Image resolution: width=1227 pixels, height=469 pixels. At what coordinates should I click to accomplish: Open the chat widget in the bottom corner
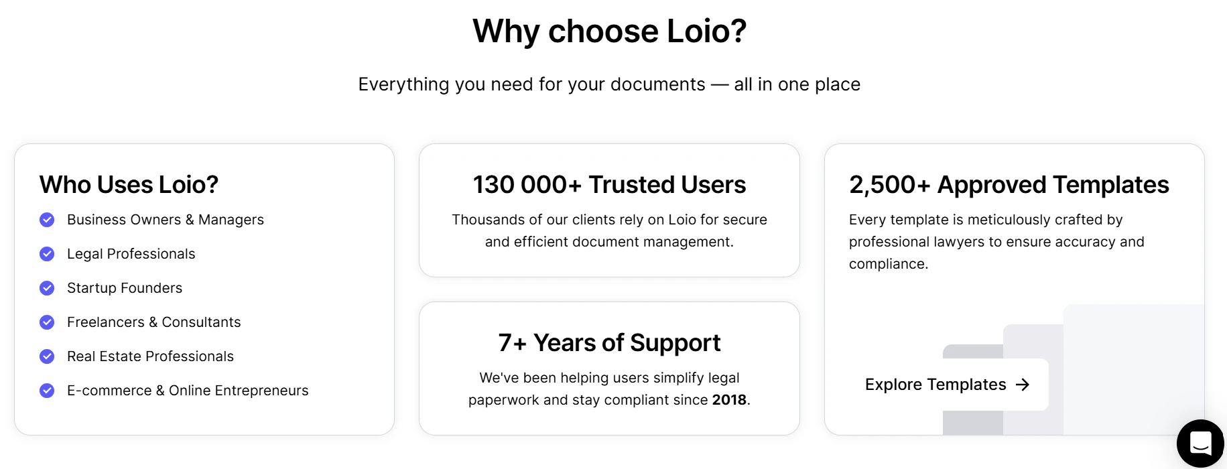(1200, 444)
